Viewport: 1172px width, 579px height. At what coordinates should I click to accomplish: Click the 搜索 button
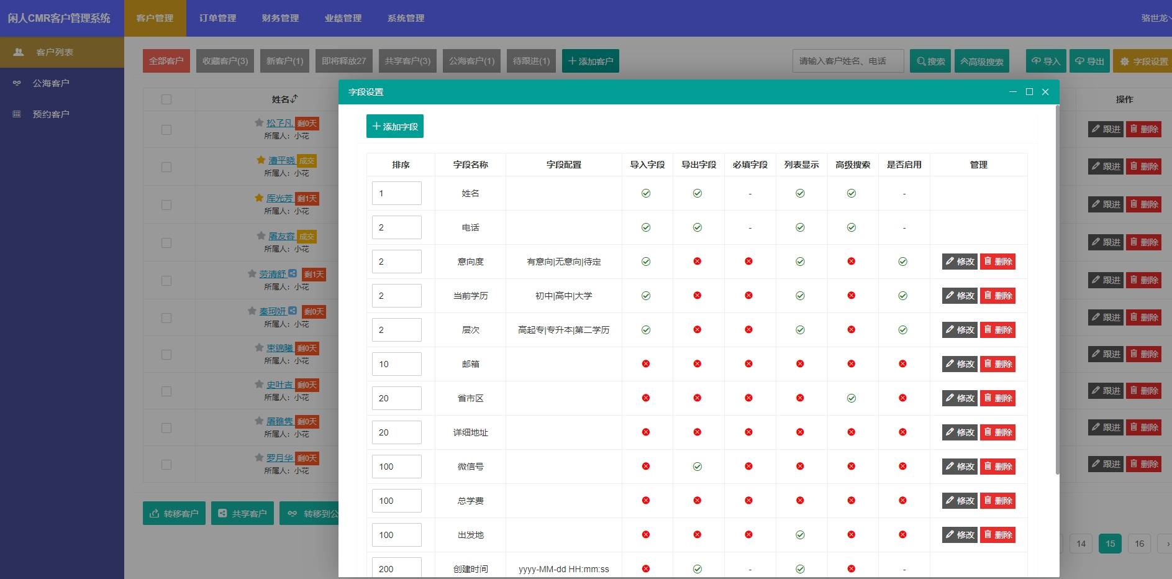(x=930, y=61)
